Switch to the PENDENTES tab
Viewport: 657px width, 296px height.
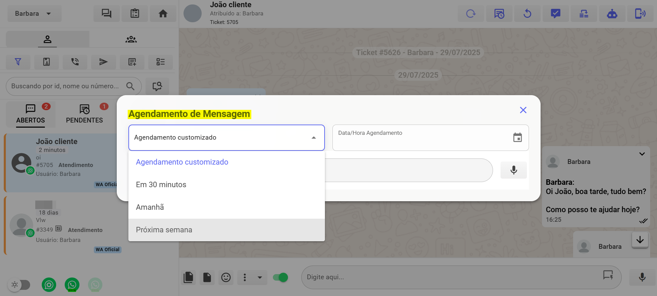coord(84,114)
